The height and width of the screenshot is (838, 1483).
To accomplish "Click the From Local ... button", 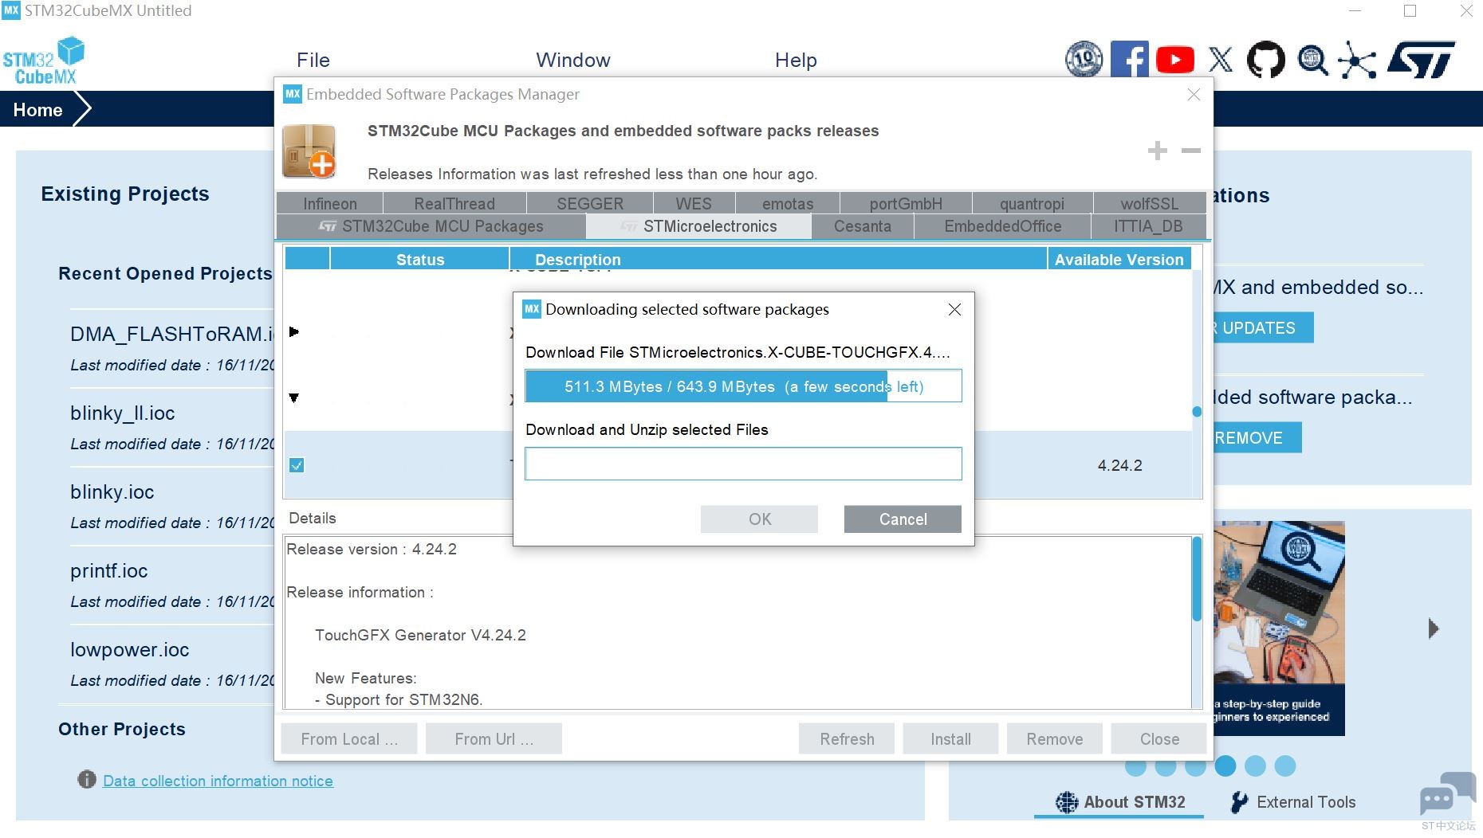I will 349,738.
